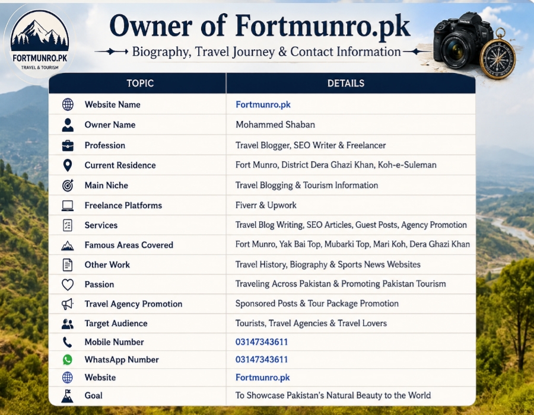Click the Mobile Number 03147343611
Screen dimensions: 534x415
pyautogui.click(x=262, y=342)
